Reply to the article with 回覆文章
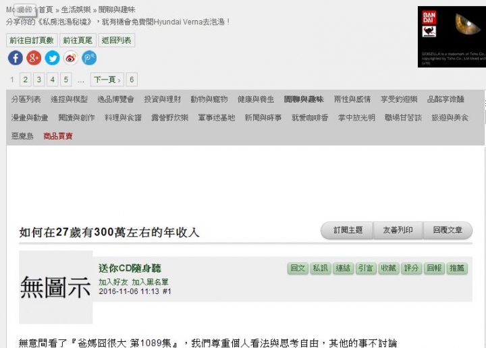Image resolution: width=486 pixels, height=348 pixels. coord(448,231)
